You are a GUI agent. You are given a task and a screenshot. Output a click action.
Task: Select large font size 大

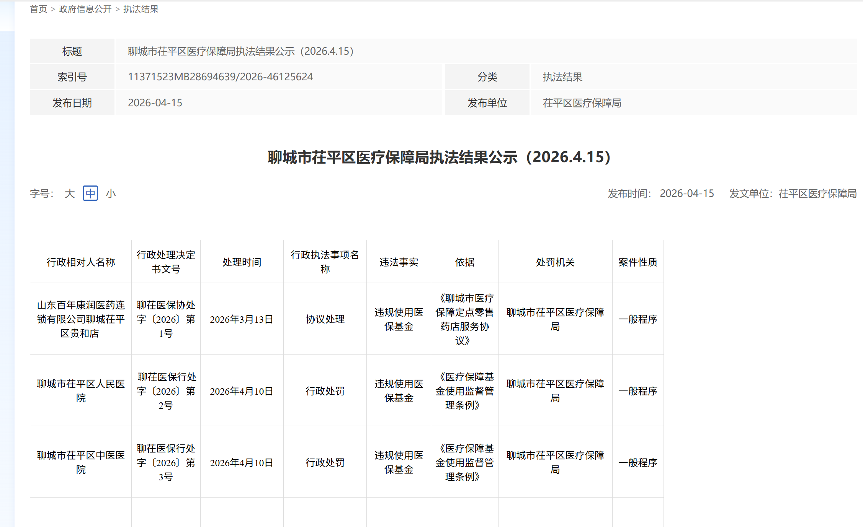pyautogui.click(x=69, y=194)
